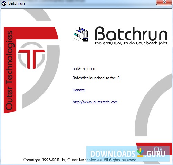173x165 pixels.
Task: Click the Batchrun window title text
Action: coord(17,3)
